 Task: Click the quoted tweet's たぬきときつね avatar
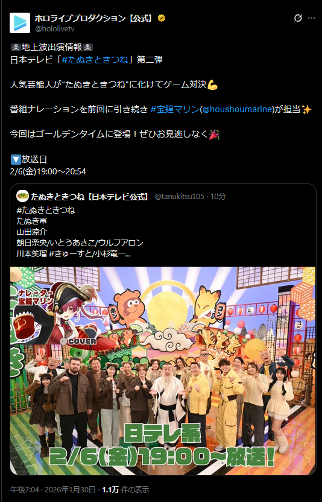click(x=22, y=196)
